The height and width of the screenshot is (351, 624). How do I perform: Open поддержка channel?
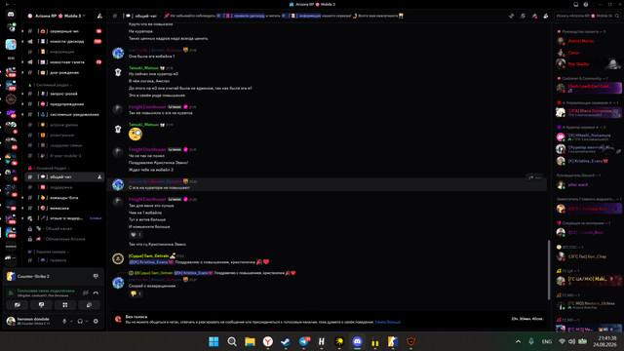click(64, 187)
